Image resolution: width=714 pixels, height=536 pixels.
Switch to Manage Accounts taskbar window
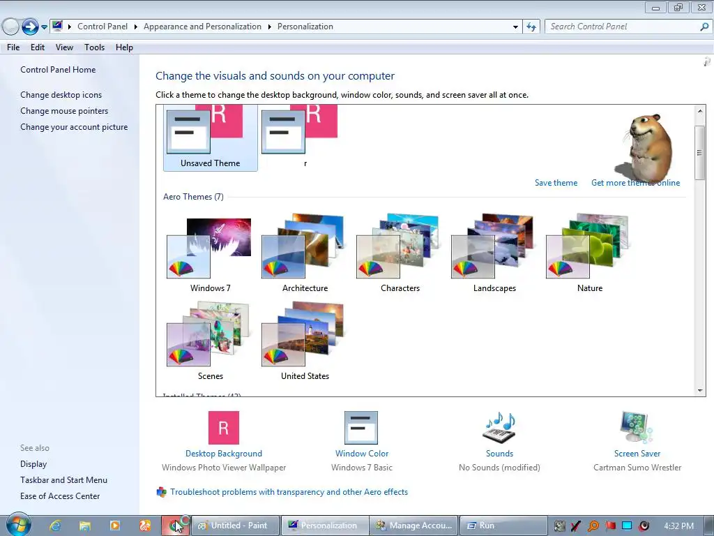[x=413, y=526]
